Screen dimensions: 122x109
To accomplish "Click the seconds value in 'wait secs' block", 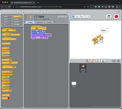I will coord(6,44).
